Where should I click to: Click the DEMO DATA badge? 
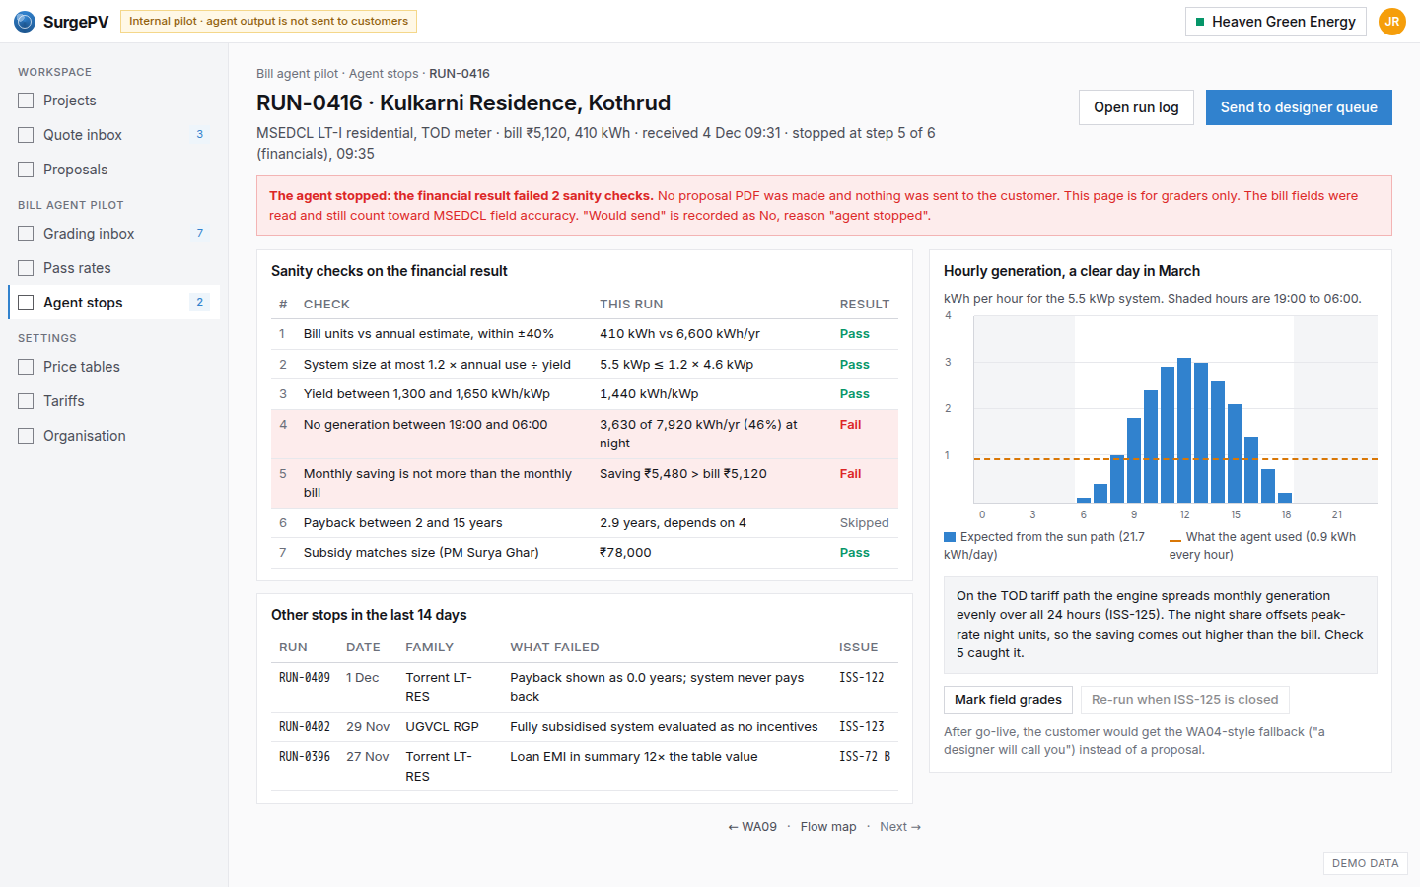(x=1366, y=863)
